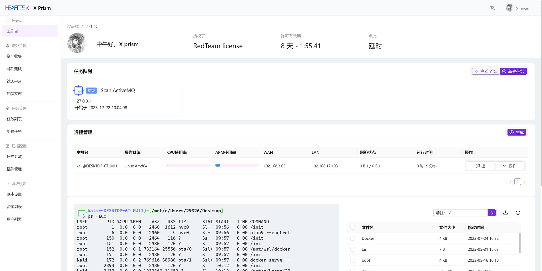Open the X prism user avatar menu

[509, 8]
